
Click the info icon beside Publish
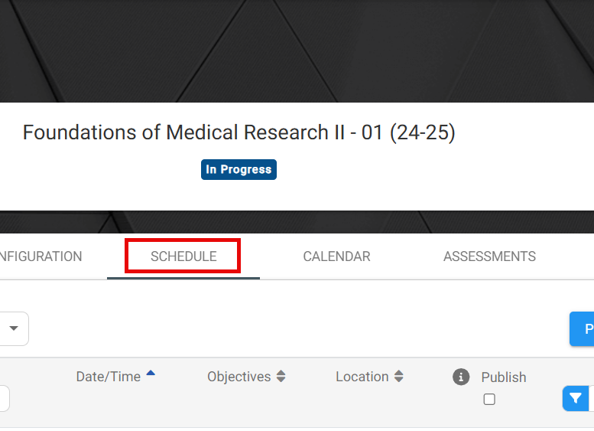pos(461,377)
